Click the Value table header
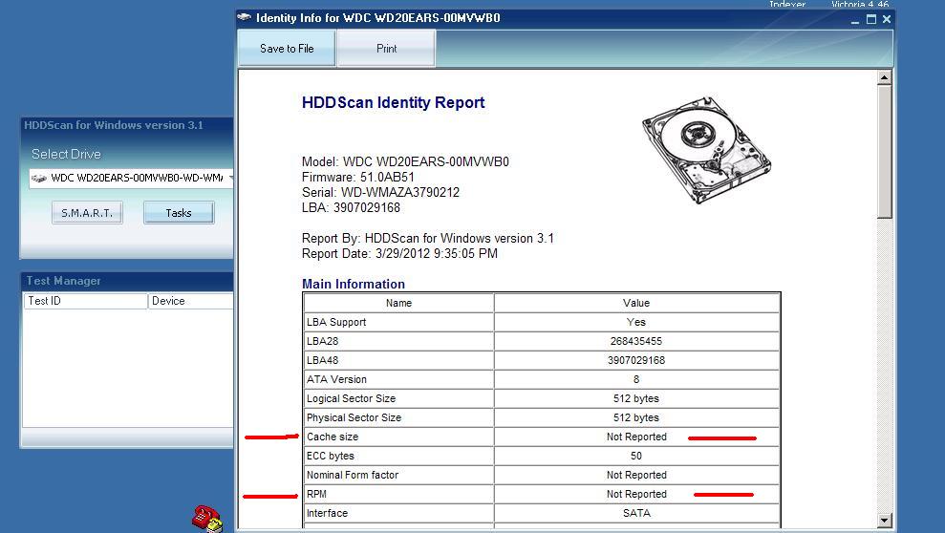The width and height of the screenshot is (945, 533). click(636, 303)
